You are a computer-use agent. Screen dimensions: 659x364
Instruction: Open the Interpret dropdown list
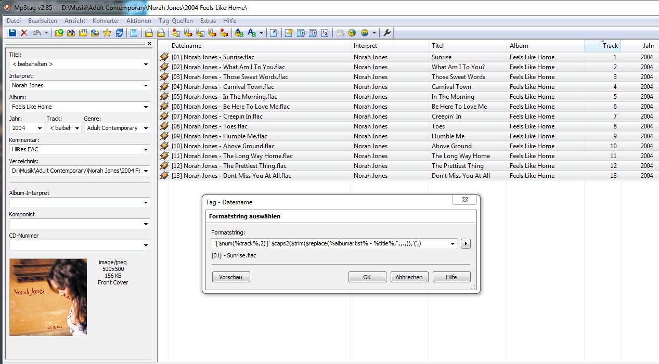146,86
